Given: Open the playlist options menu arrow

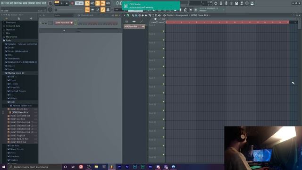Looking at the screenshot, I should 125,15.
